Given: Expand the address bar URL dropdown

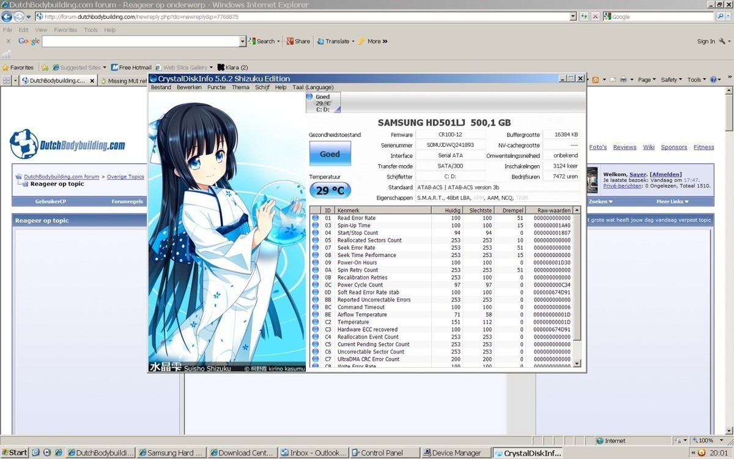Looking at the screenshot, I should coord(573,17).
